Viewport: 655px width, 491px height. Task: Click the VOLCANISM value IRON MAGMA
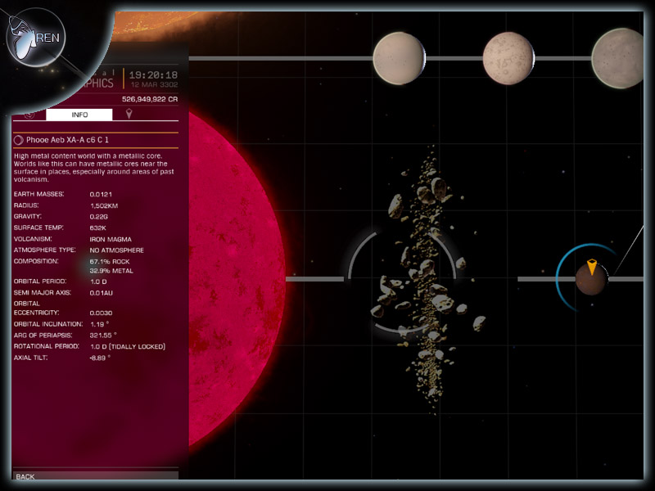tap(111, 239)
